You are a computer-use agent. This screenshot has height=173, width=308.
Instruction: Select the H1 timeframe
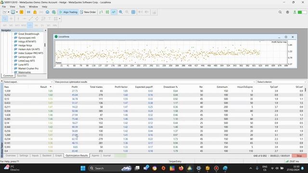[30, 25]
